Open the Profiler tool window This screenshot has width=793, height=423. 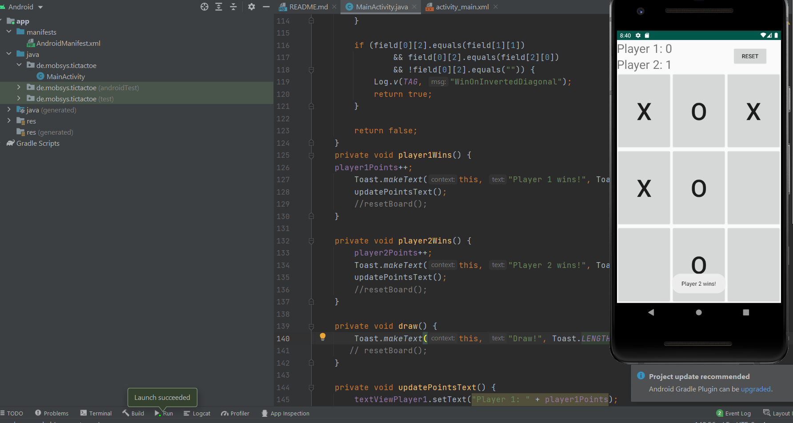point(235,413)
